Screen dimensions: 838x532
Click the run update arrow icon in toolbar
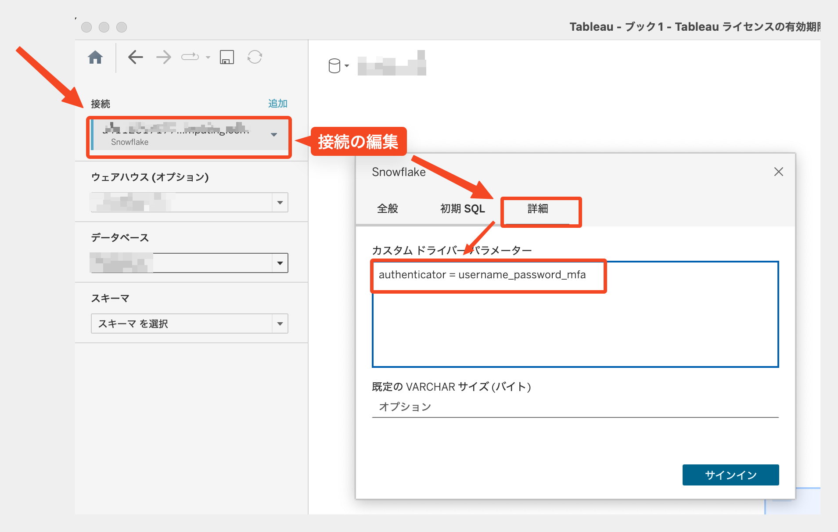pos(190,56)
